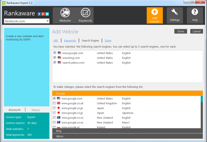Close the Rankaware Expert window

coord(200,2)
